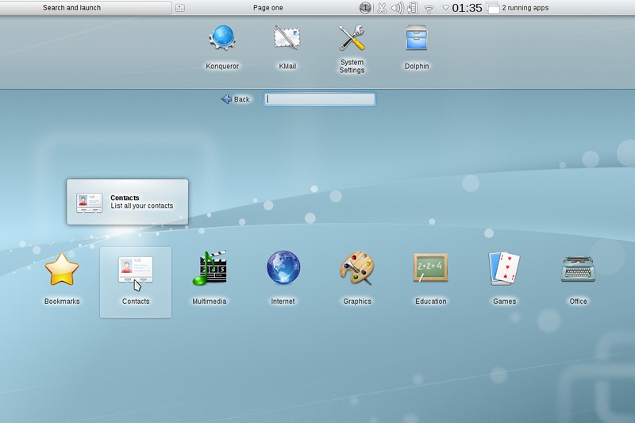Viewport: 635px width, 423px height.
Task: Click the device notifier tray icon
Action: [x=413, y=8]
